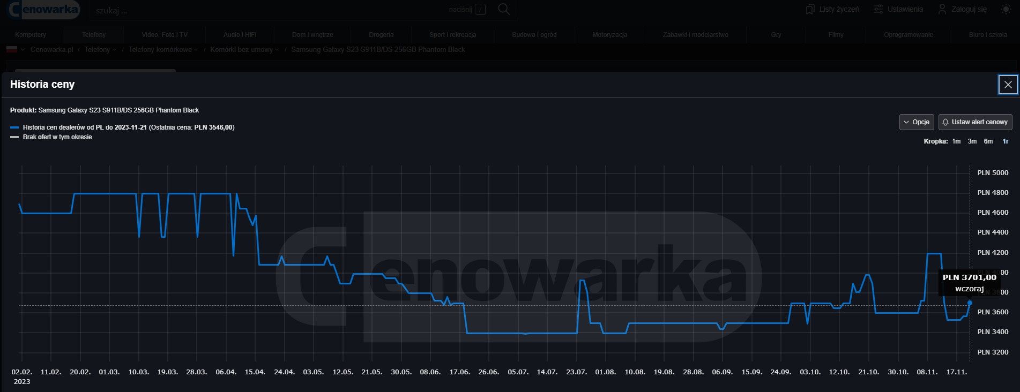Click the latest price data point on chart
This screenshot has height=392, width=1020.
click(970, 303)
